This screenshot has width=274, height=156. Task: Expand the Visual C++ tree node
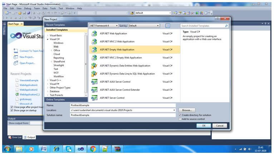tap(48, 80)
